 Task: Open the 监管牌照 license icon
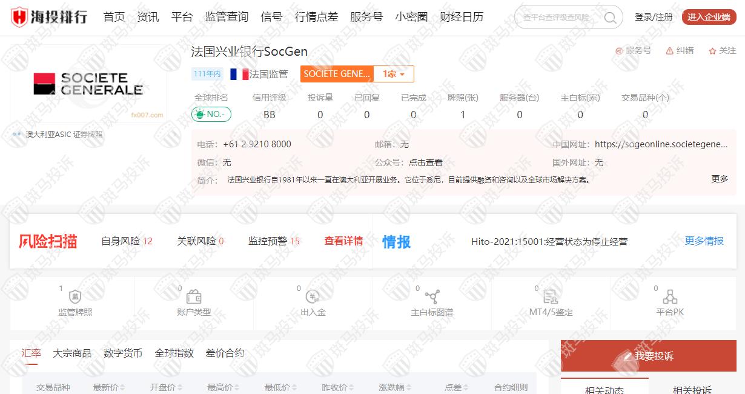pos(75,297)
